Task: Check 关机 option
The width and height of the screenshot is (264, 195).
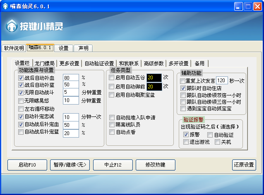Action: [217, 142]
